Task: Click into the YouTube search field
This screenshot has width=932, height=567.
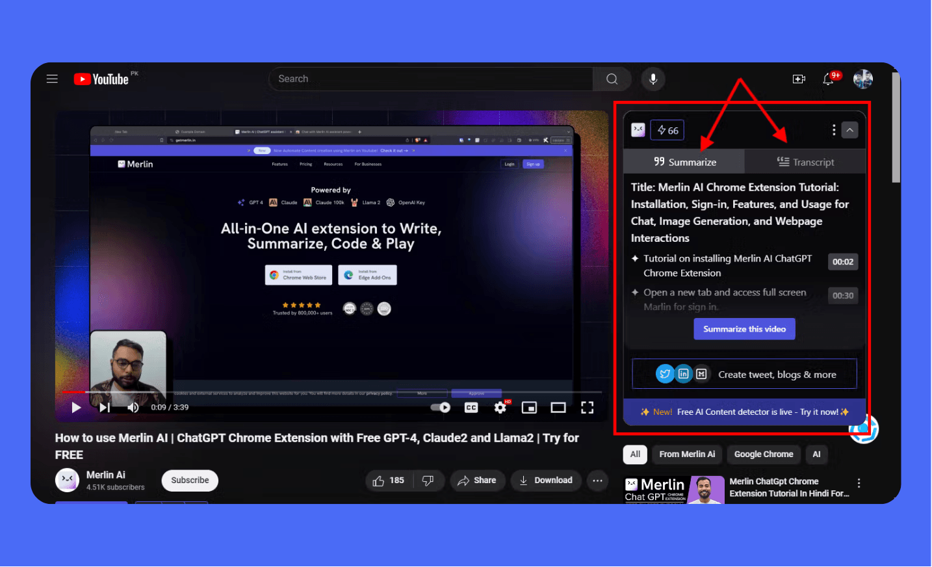Action: [x=431, y=79]
